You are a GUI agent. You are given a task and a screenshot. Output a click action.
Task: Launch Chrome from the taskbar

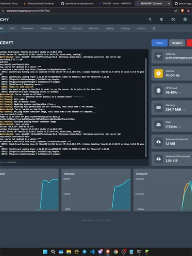(116, 252)
